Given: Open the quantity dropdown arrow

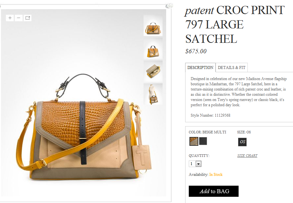Looking at the screenshot, I should pyautogui.click(x=199, y=164).
